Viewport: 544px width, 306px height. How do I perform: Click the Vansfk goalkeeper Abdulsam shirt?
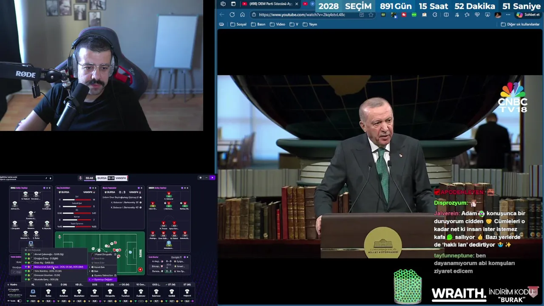tap(169, 244)
